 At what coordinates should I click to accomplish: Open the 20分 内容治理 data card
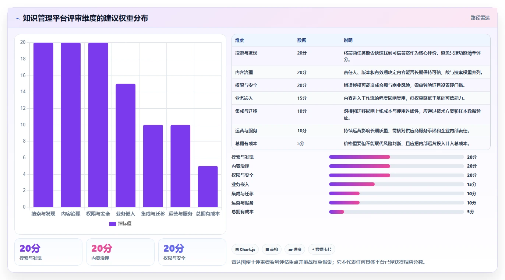[x=120, y=252]
